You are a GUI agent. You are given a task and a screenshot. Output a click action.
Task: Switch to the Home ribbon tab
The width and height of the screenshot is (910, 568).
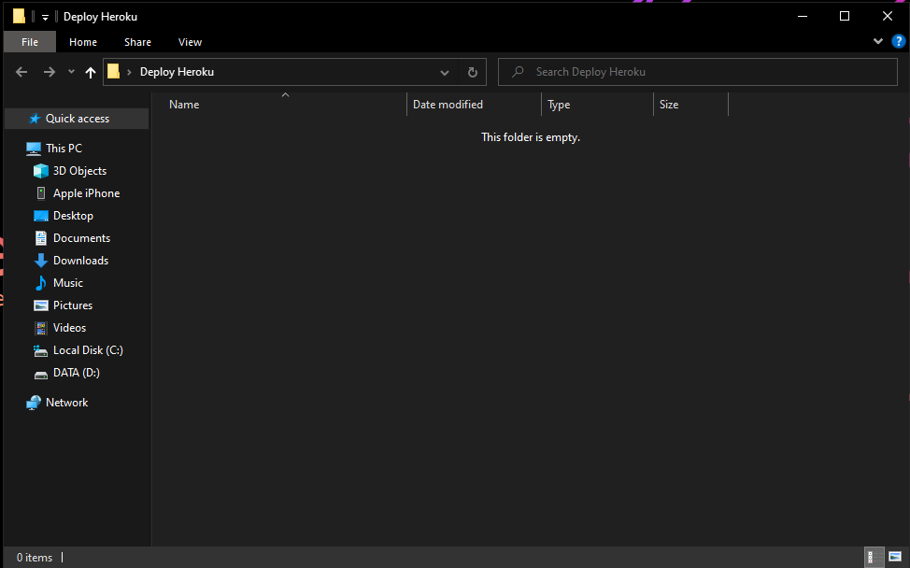point(83,42)
